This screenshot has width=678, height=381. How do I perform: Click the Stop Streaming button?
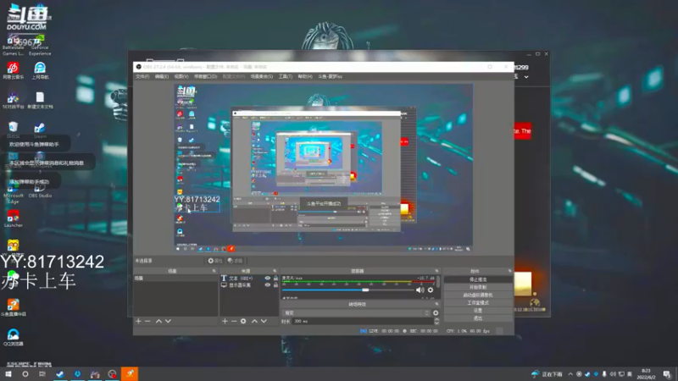click(478, 279)
